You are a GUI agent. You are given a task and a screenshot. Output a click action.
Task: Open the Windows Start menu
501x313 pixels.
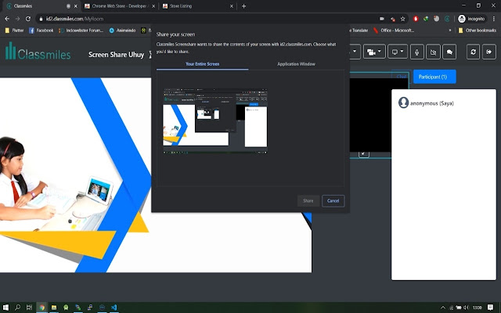(x=5, y=308)
